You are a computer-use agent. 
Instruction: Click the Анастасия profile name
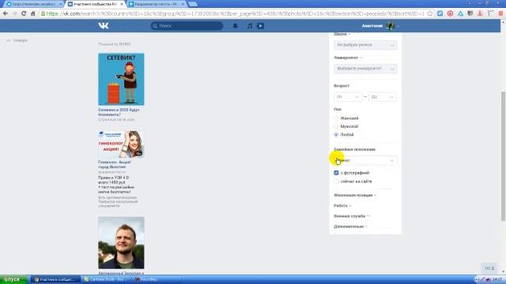(372, 26)
